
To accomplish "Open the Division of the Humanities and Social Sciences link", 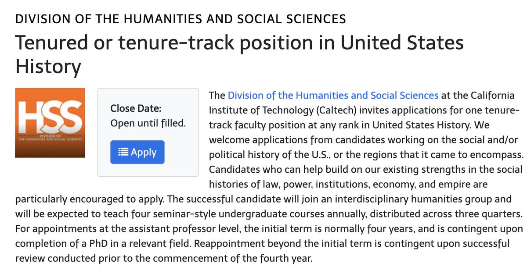I will [333, 95].
